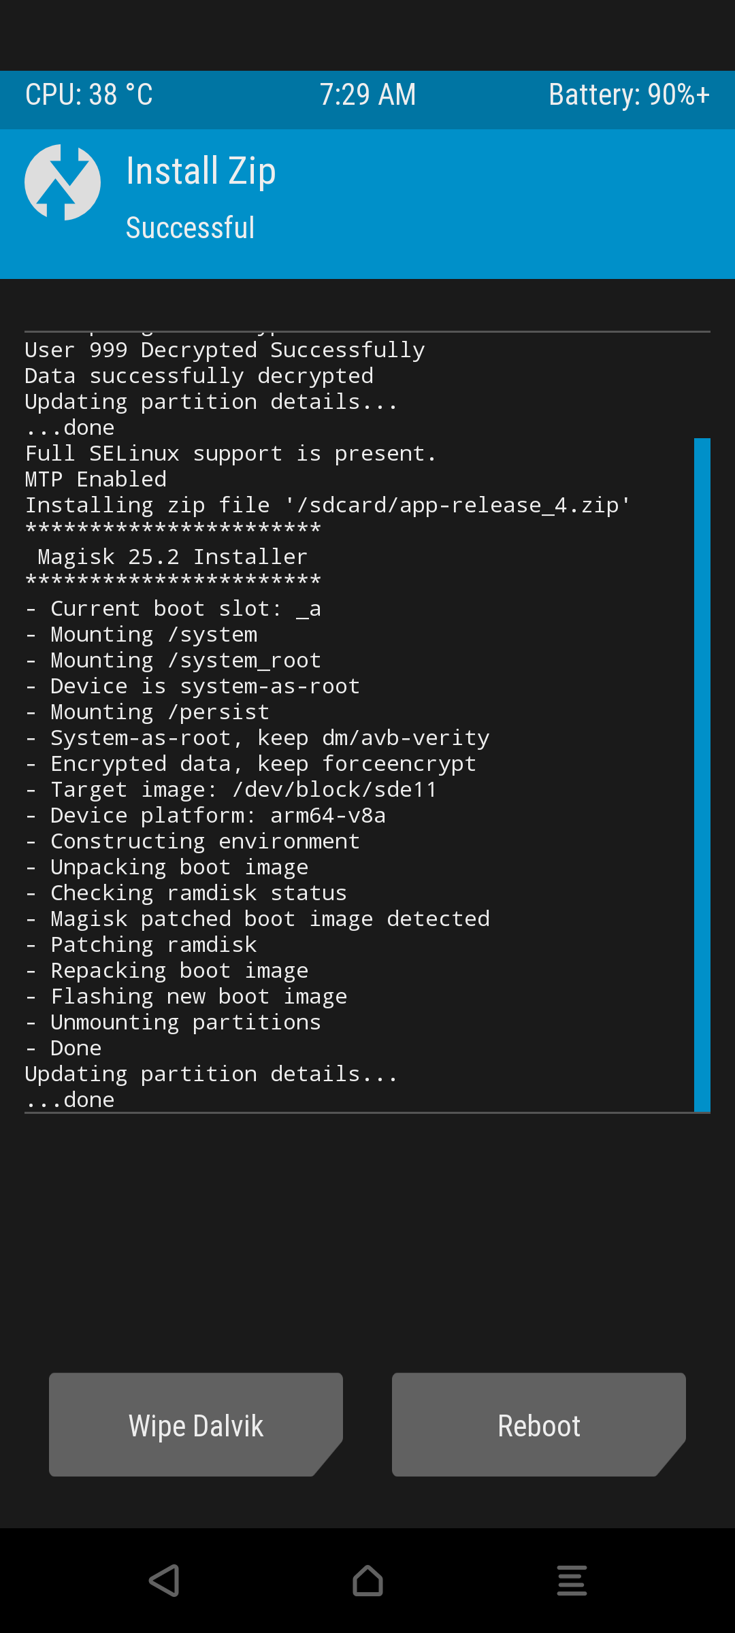
Task: Tap the 'Target image: /dev/block/sde11' line
Action: [231, 790]
